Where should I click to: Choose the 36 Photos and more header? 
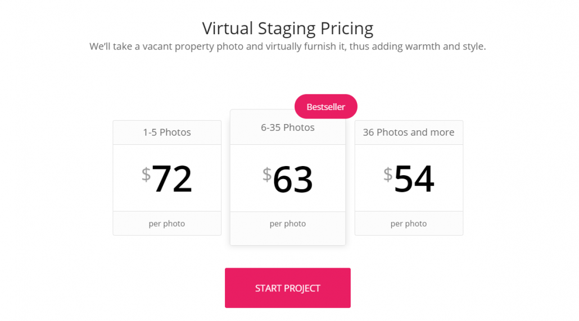pos(409,132)
